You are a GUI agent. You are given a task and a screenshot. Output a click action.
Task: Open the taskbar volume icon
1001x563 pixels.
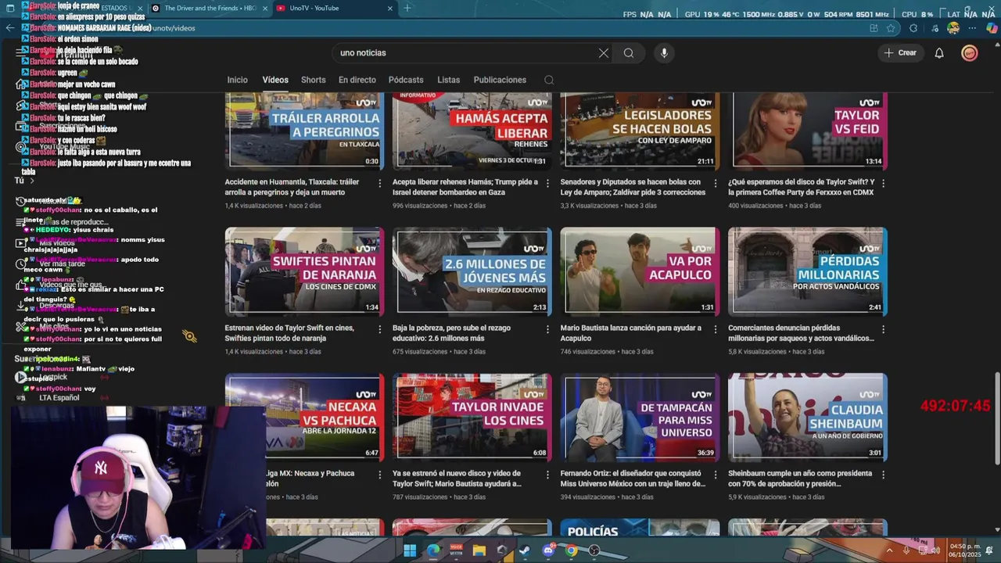click(935, 550)
